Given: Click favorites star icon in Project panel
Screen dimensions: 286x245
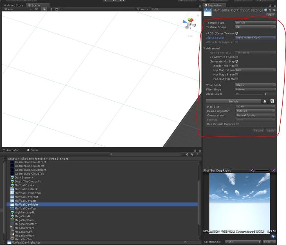Looking at the screenshot, I should [197, 154].
